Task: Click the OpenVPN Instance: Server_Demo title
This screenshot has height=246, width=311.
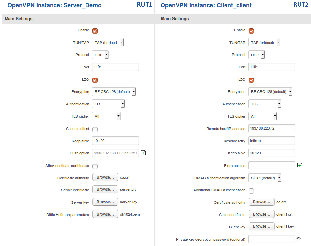Action: (54, 5)
